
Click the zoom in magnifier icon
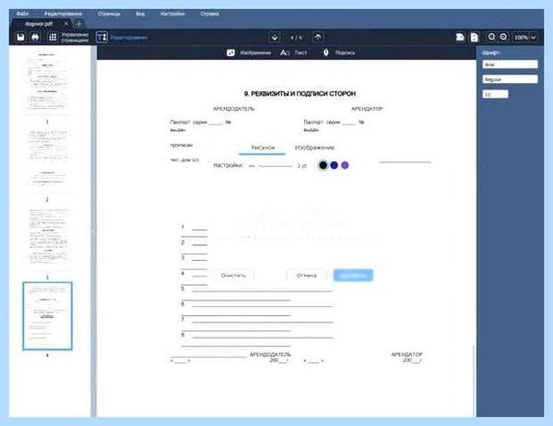click(x=503, y=37)
